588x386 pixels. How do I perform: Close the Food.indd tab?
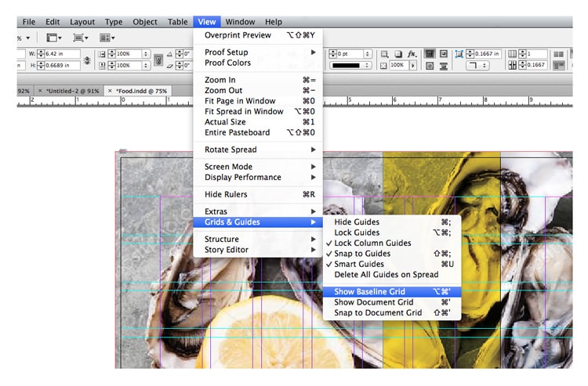point(110,91)
